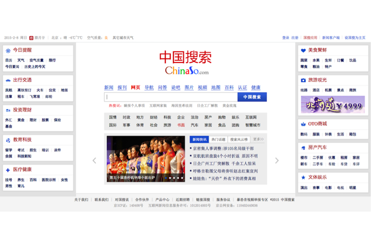Click the icon beside 教育科技
Image resolution: width=371 pixels, height=247 pixels.
click(8, 140)
